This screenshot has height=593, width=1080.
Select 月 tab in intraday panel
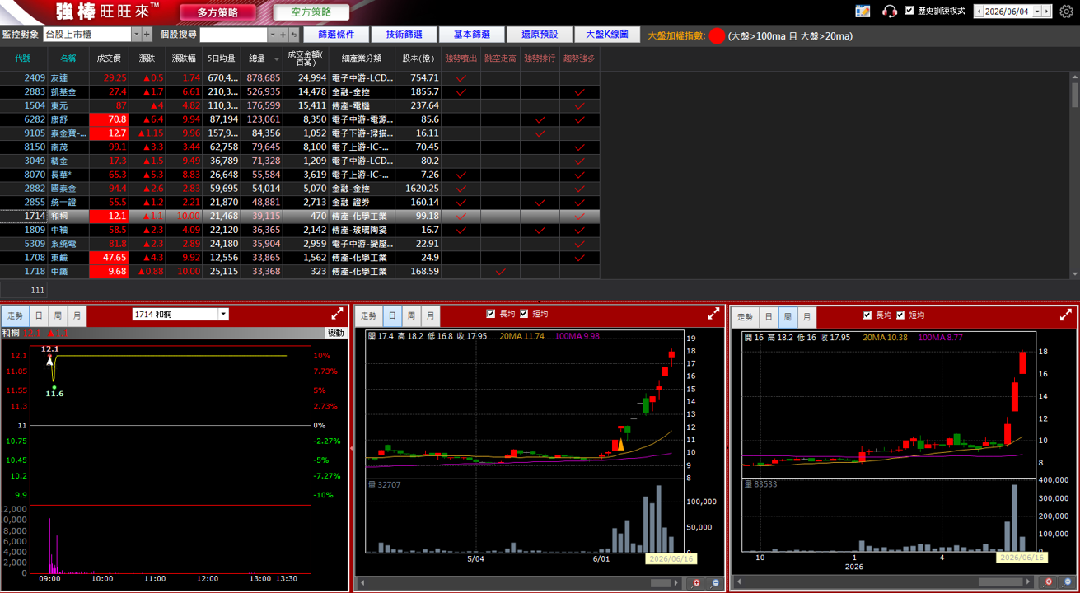click(x=77, y=315)
